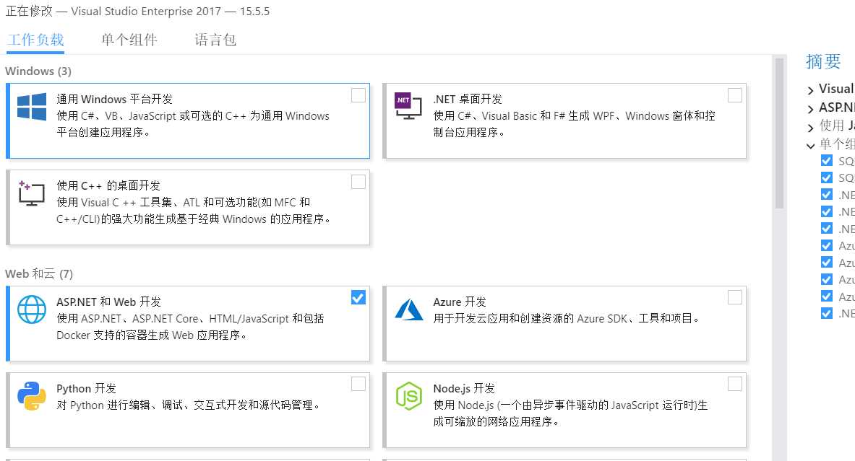Switch to the 语言包 tab
The height and width of the screenshot is (461, 855).
pyautogui.click(x=215, y=40)
